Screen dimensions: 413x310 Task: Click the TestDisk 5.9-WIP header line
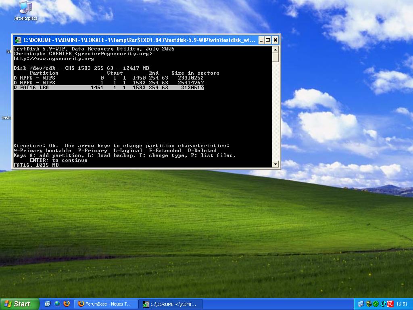pos(94,49)
